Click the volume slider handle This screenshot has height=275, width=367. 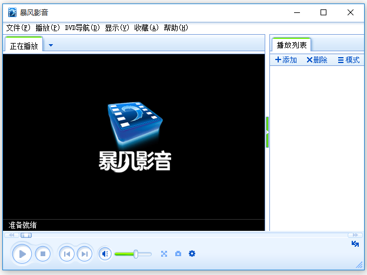pos(136,254)
